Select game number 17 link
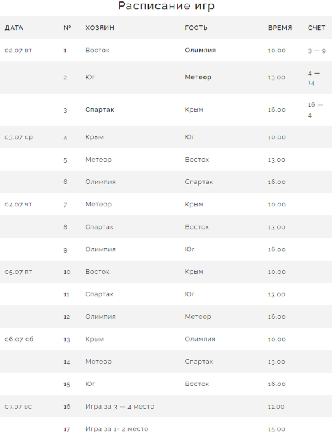 [67, 429]
